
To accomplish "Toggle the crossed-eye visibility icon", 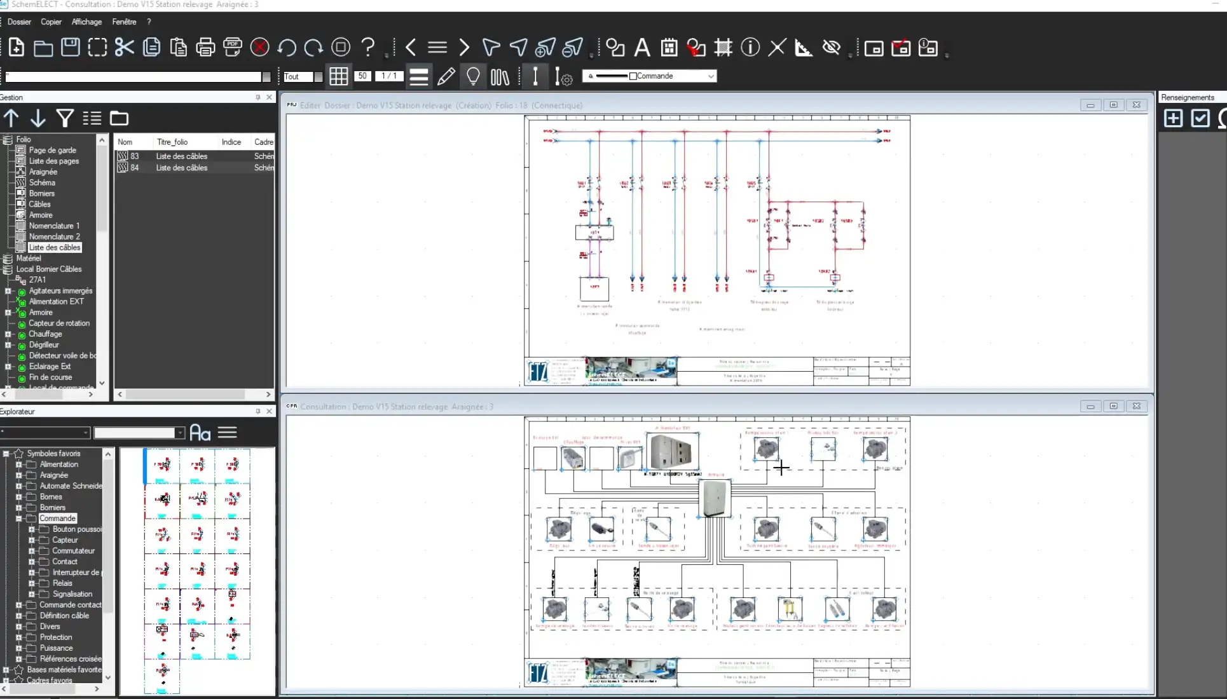I will coord(831,48).
